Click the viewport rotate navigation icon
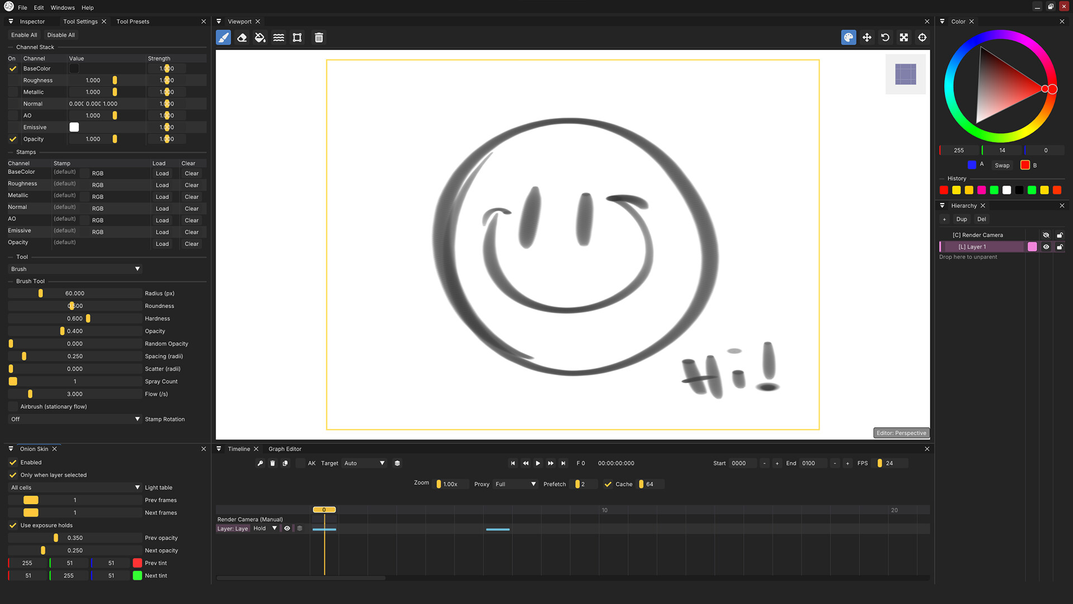 pos(885,37)
